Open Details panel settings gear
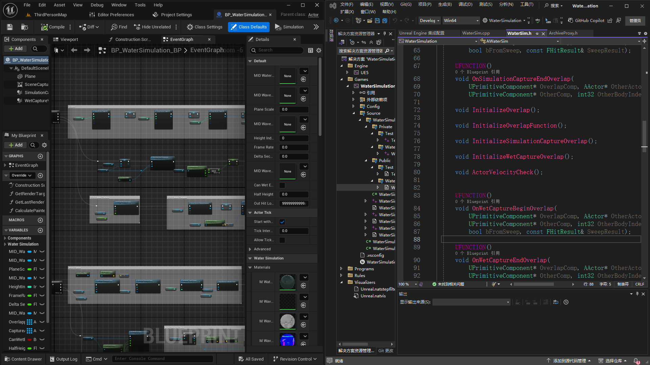This screenshot has height=365, width=650. pyautogui.click(x=319, y=50)
